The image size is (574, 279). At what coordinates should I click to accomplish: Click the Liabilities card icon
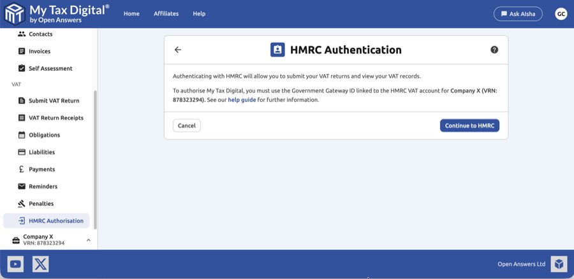click(x=22, y=152)
